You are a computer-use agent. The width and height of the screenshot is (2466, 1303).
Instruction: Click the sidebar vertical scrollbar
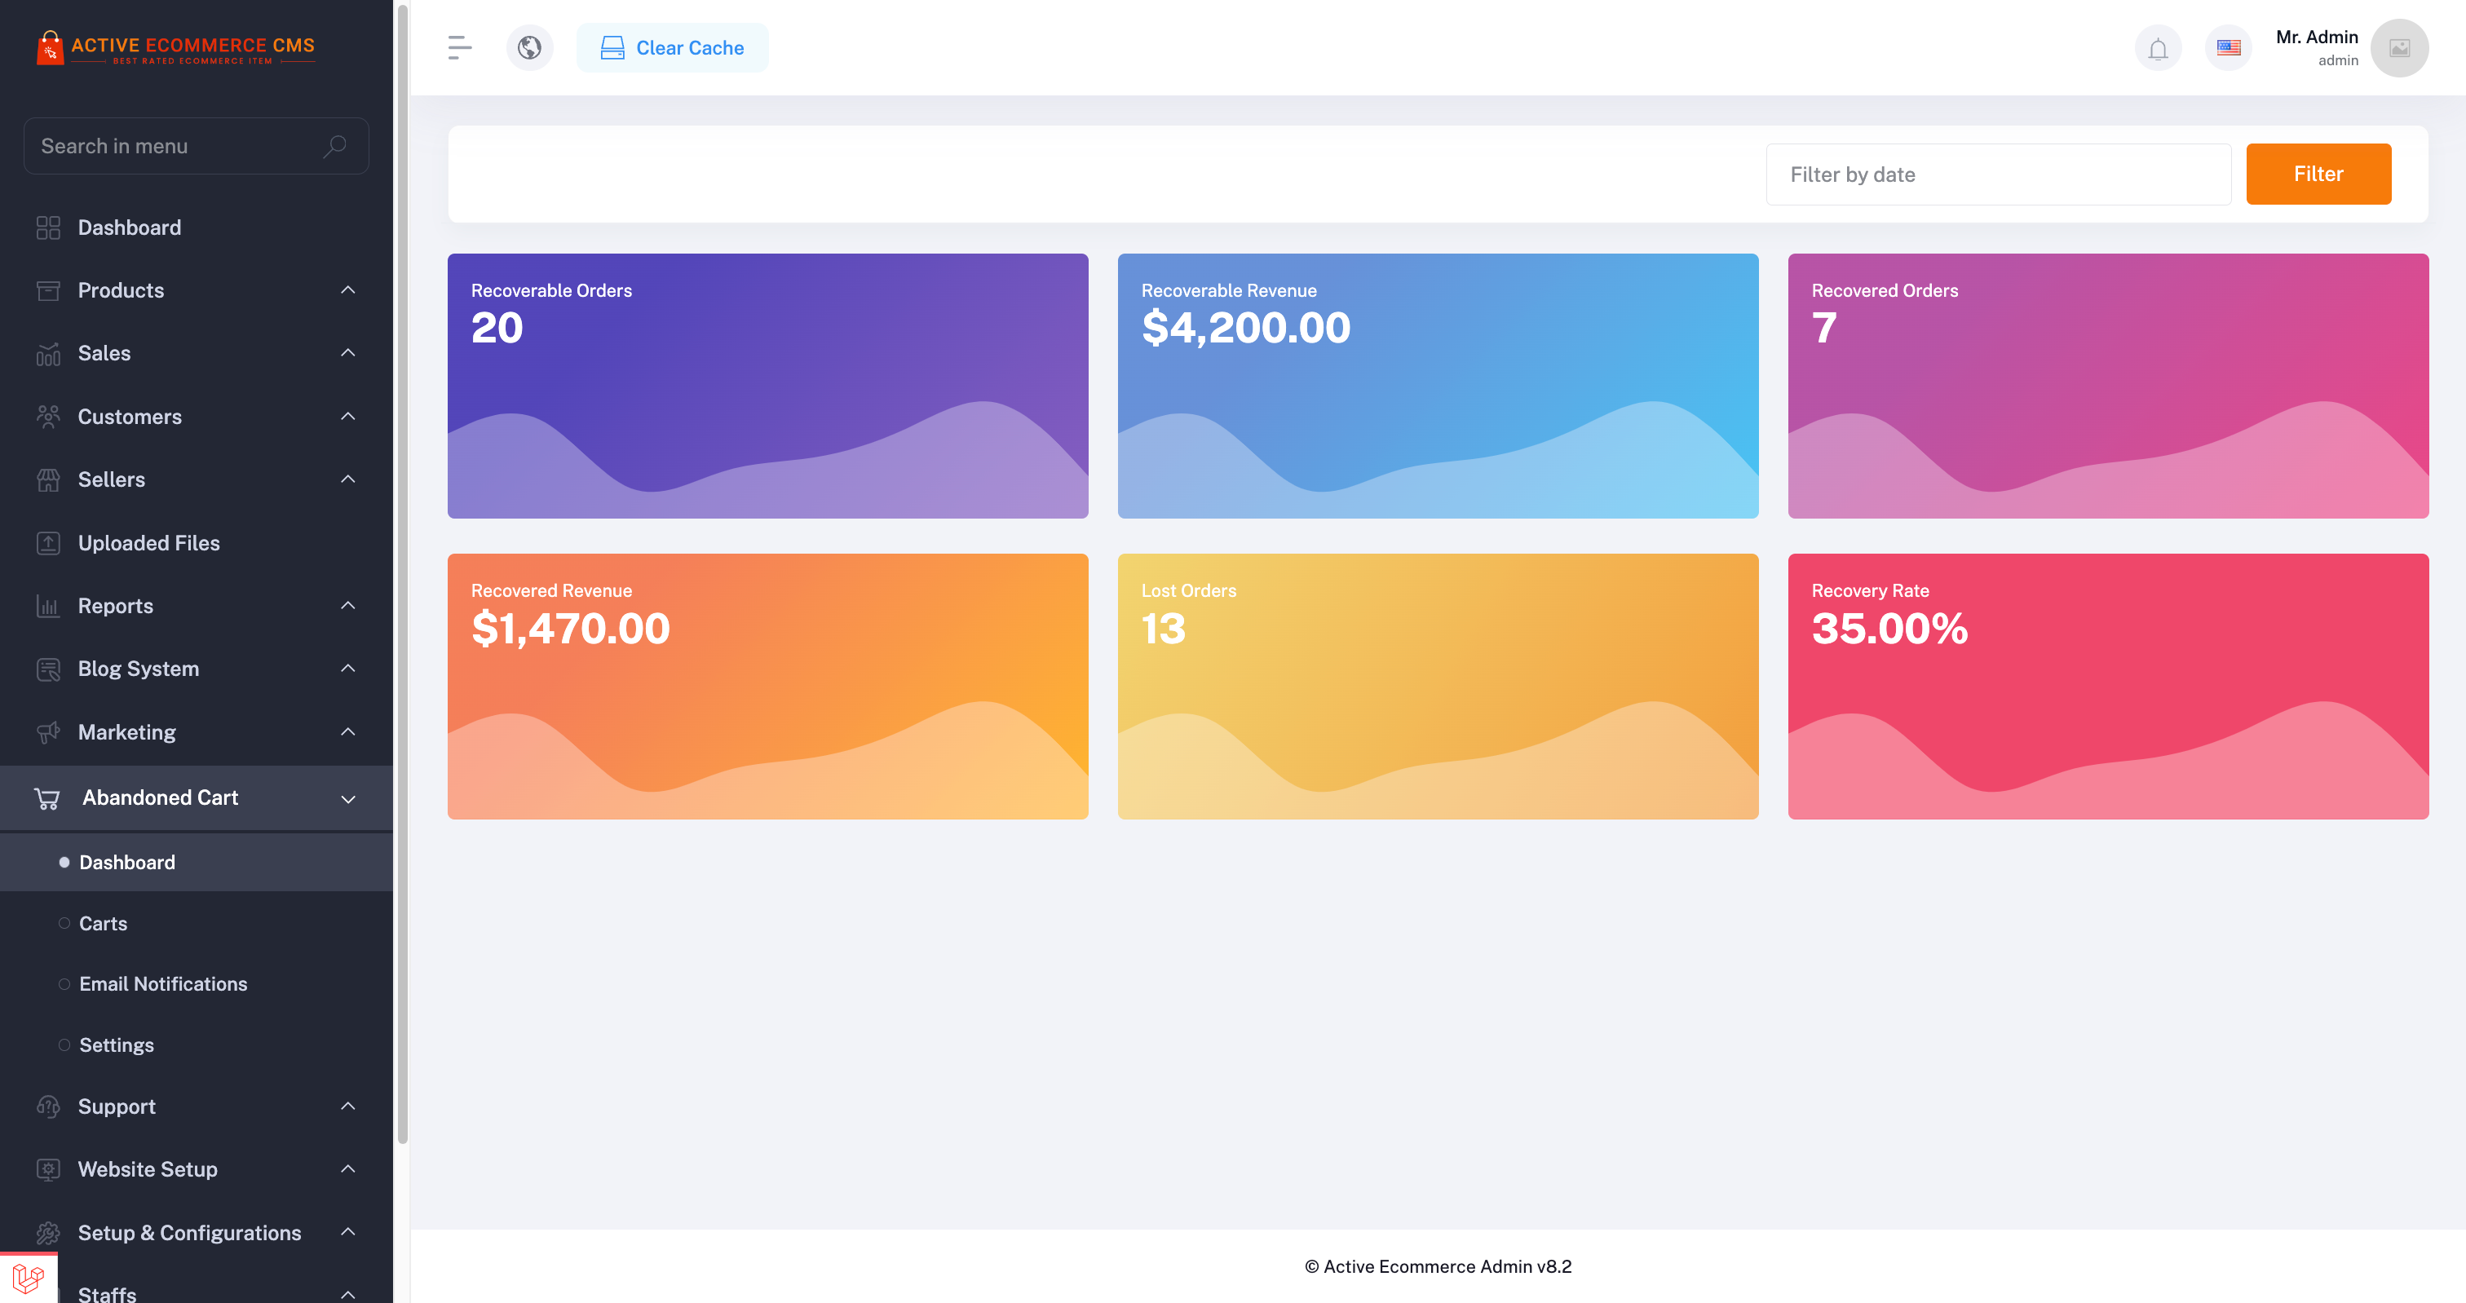pos(402,574)
